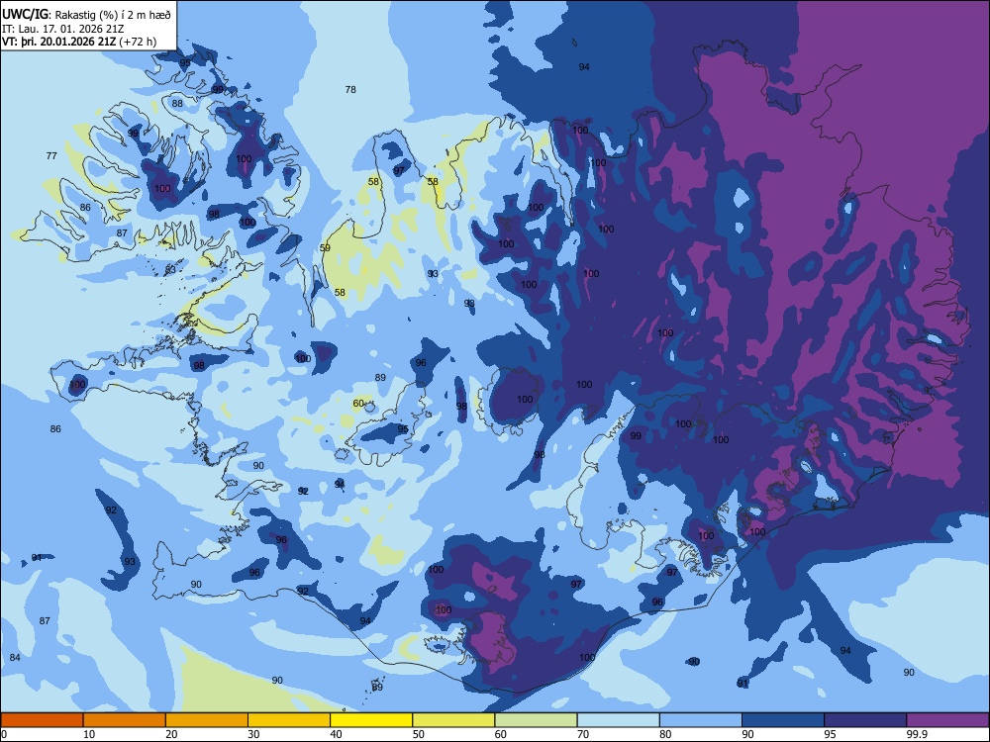Select the '70' tick label on the color scale
The image size is (990, 742).
tap(583, 734)
